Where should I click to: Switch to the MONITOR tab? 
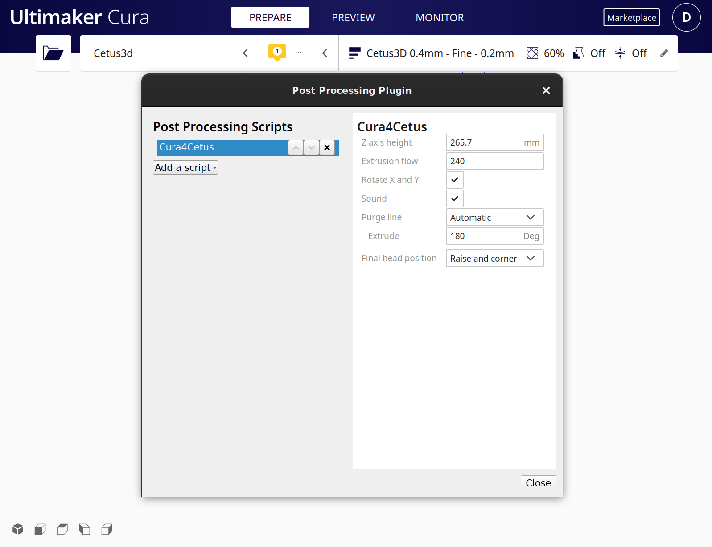point(440,17)
